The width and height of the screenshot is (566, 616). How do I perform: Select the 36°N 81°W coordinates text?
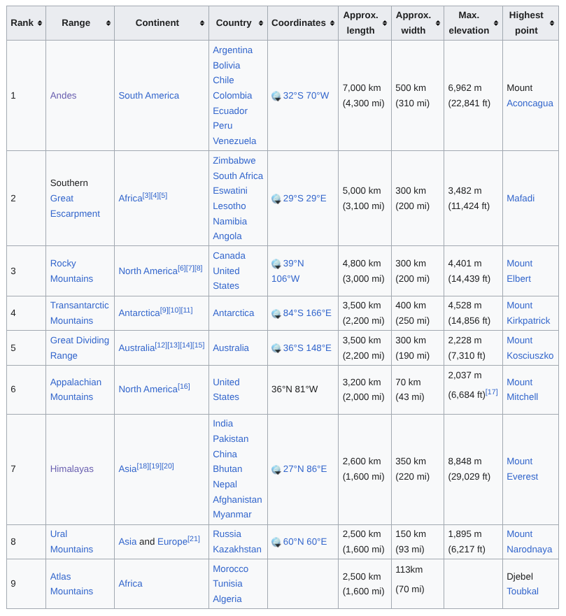pos(295,389)
